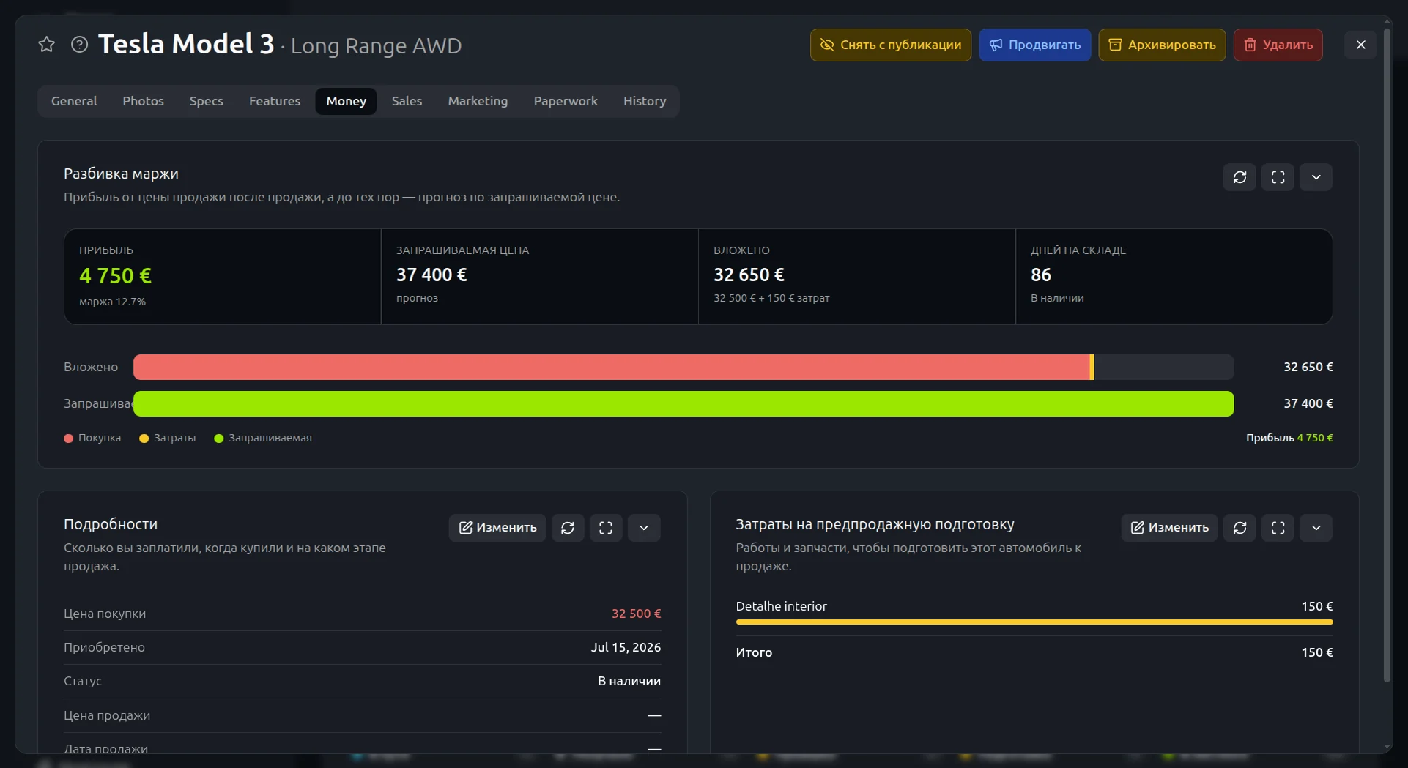Click the green Запрашиваемая bar
The width and height of the screenshot is (1408, 768).
pos(683,404)
